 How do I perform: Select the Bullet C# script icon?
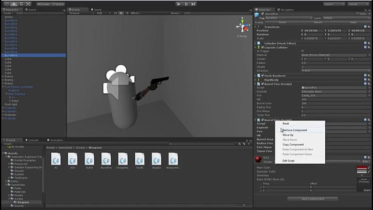pyautogui.click(x=89, y=159)
